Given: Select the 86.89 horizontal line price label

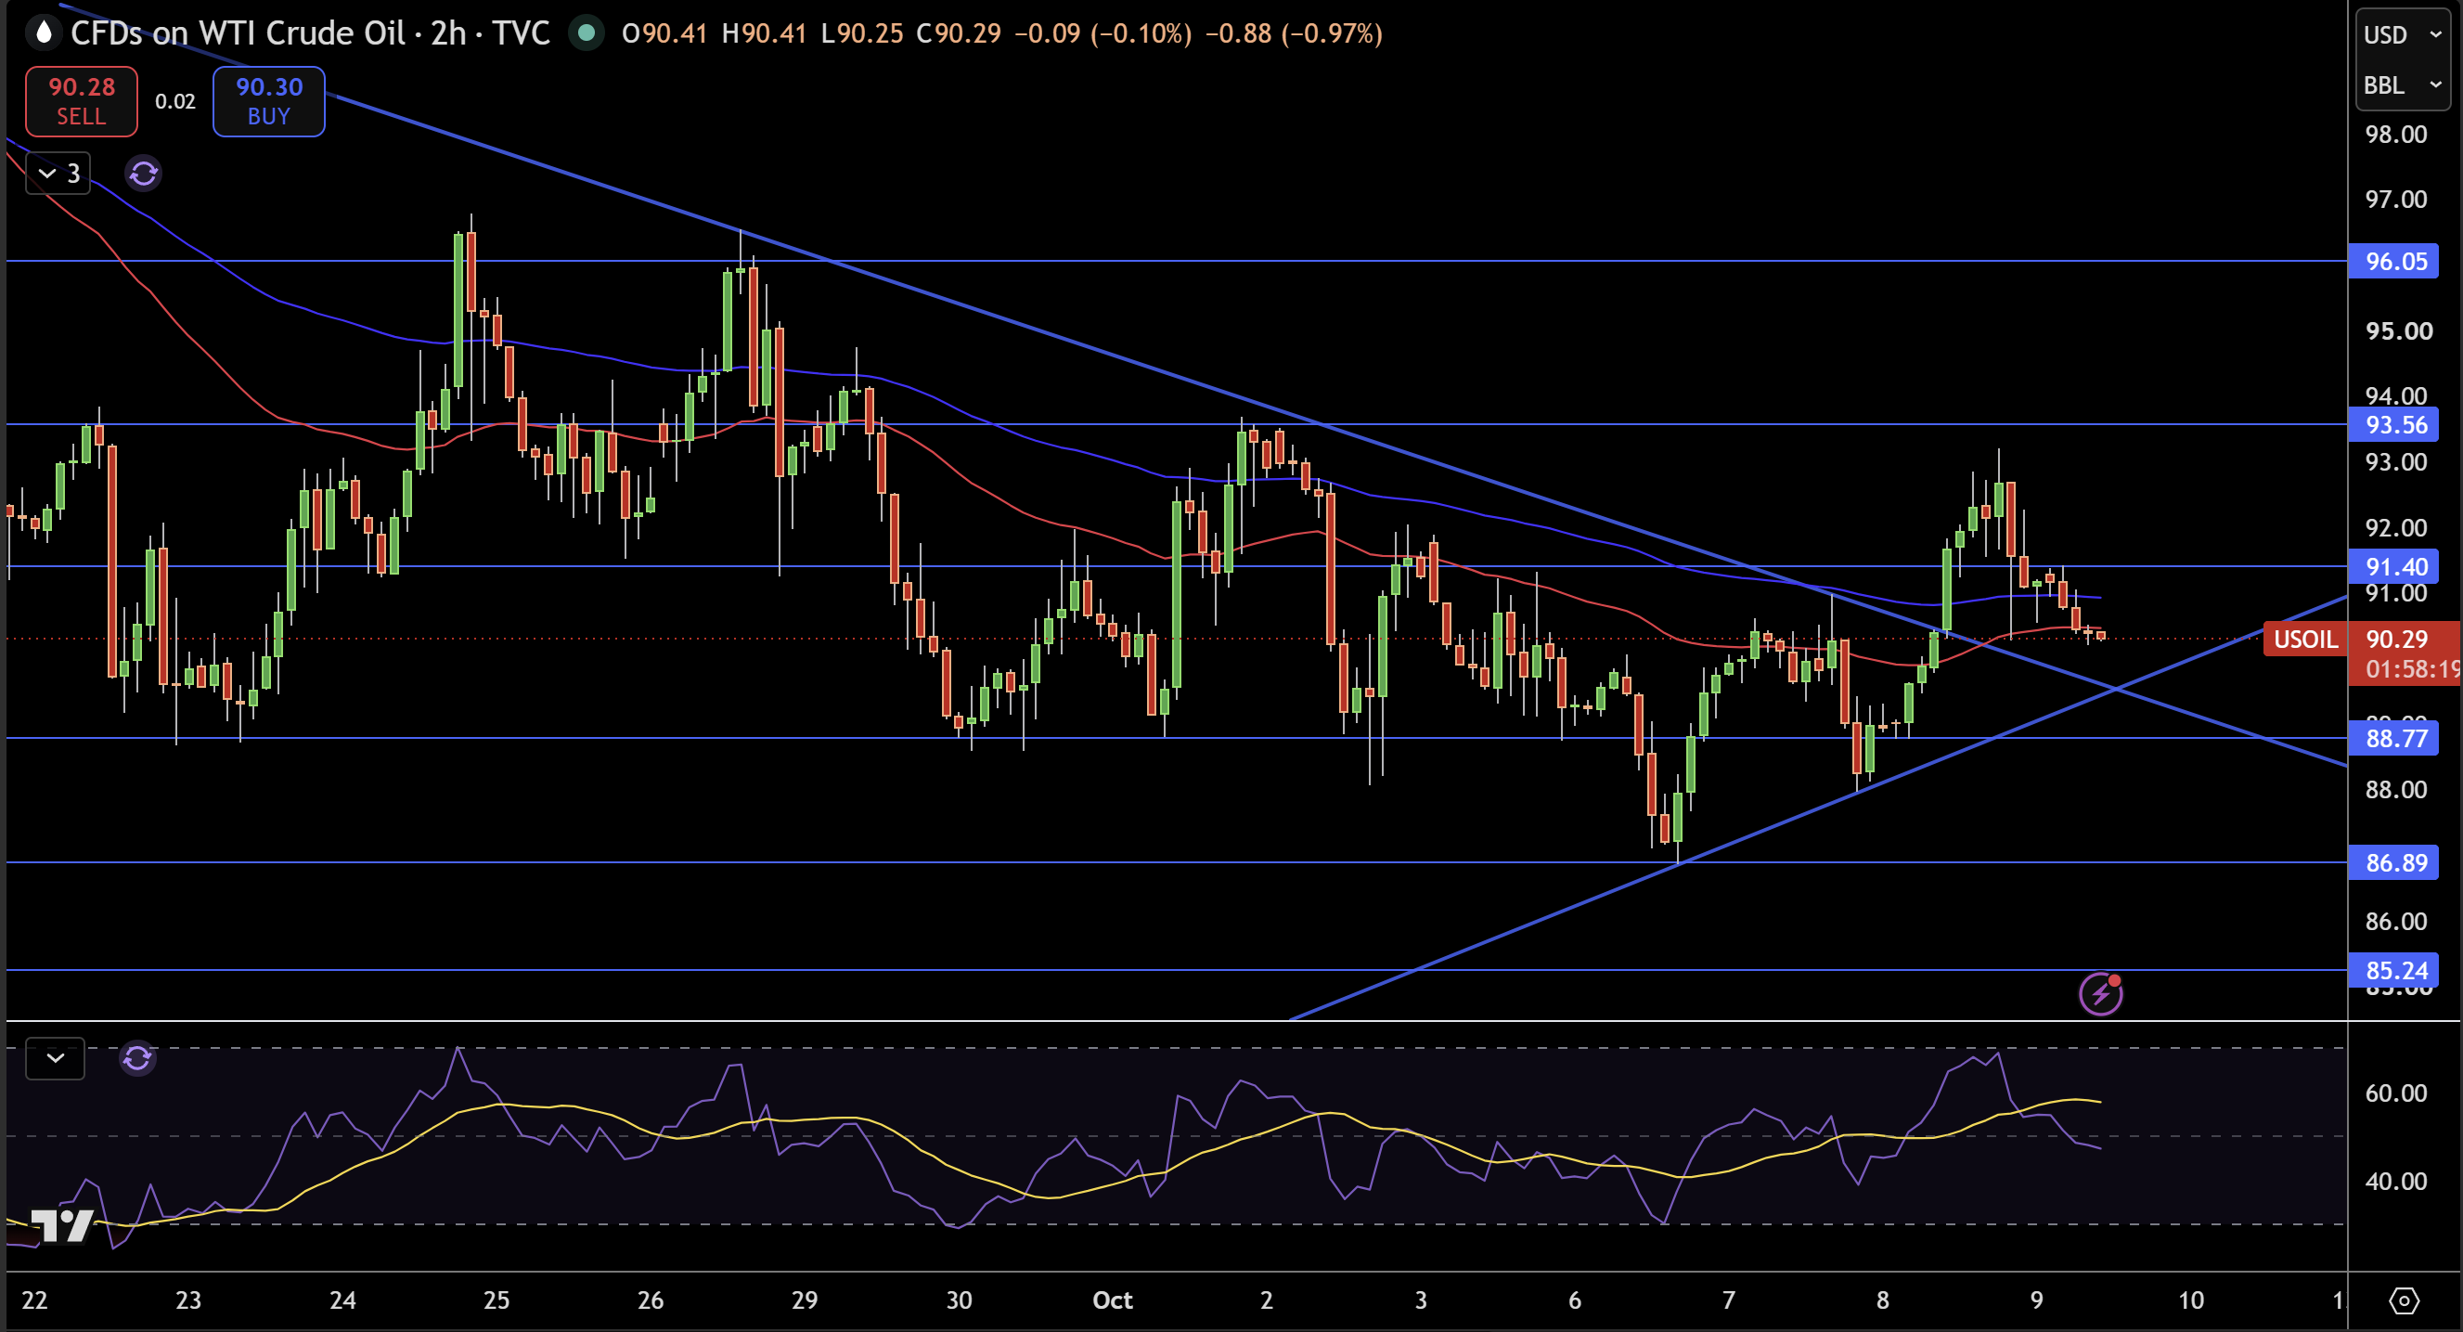Looking at the screenshot, I should (x=2394, y=862).
